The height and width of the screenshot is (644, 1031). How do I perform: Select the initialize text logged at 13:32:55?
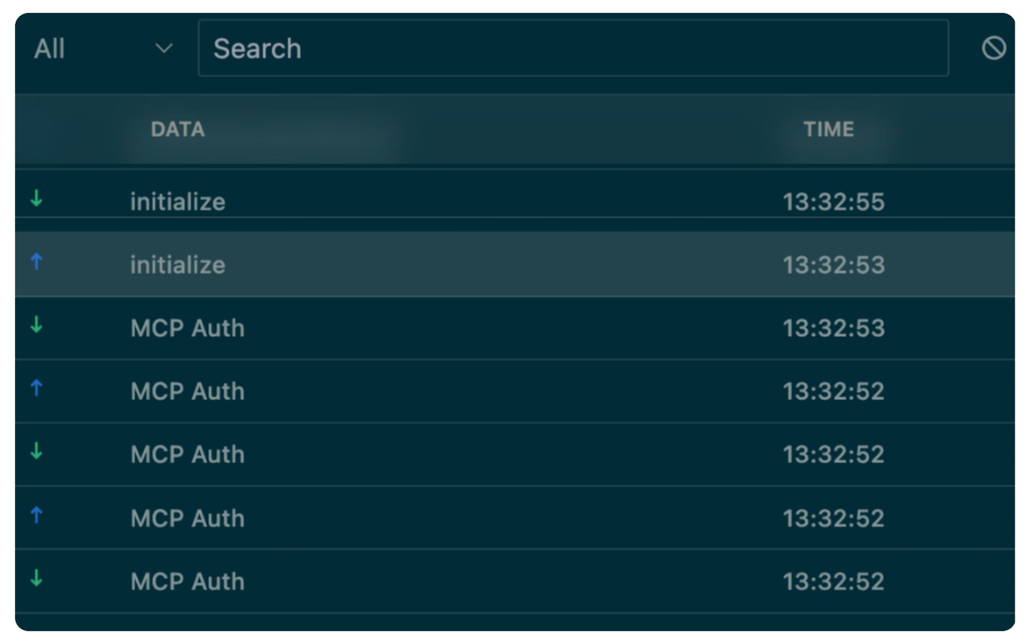pyautogui.click(x=178, y=202)
